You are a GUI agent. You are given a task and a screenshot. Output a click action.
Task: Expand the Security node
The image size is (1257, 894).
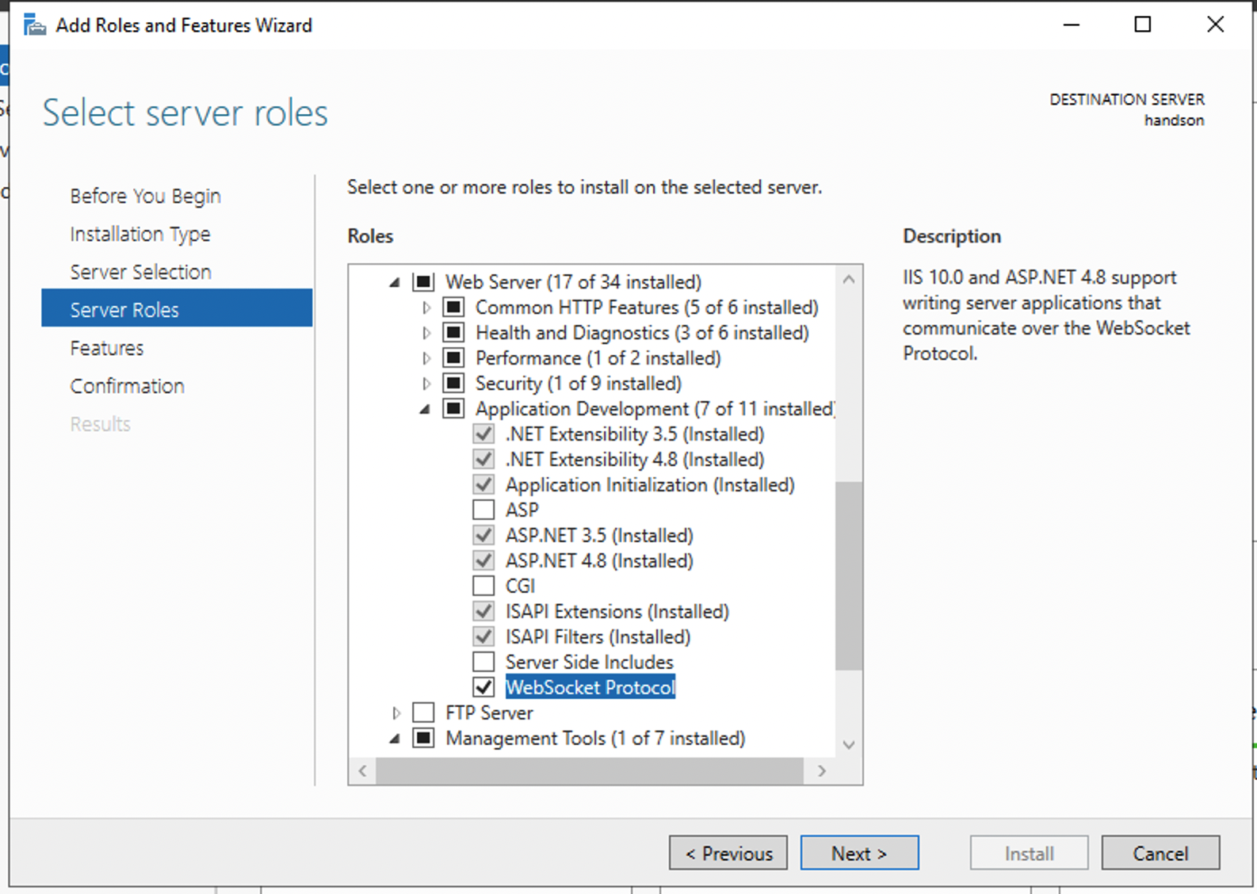pos(426,384)
